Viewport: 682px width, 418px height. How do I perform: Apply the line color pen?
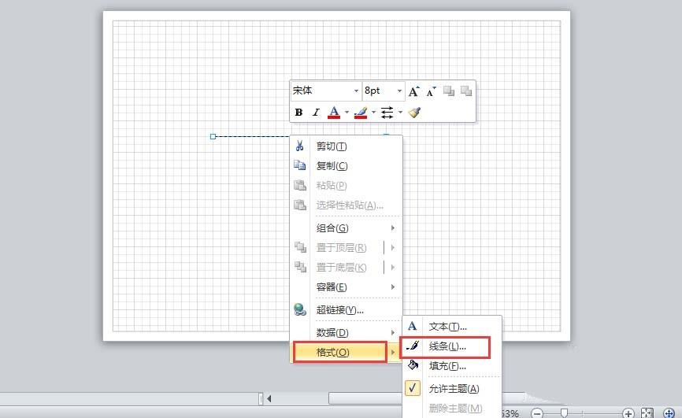pyautogui.click(x=361, y=113)
